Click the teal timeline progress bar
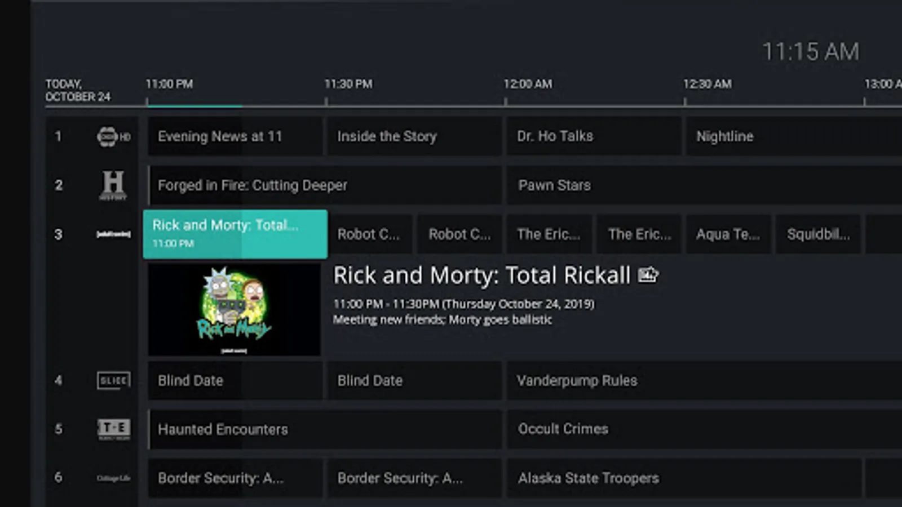Viewport: 902px width, 507px height. [194, 105]
